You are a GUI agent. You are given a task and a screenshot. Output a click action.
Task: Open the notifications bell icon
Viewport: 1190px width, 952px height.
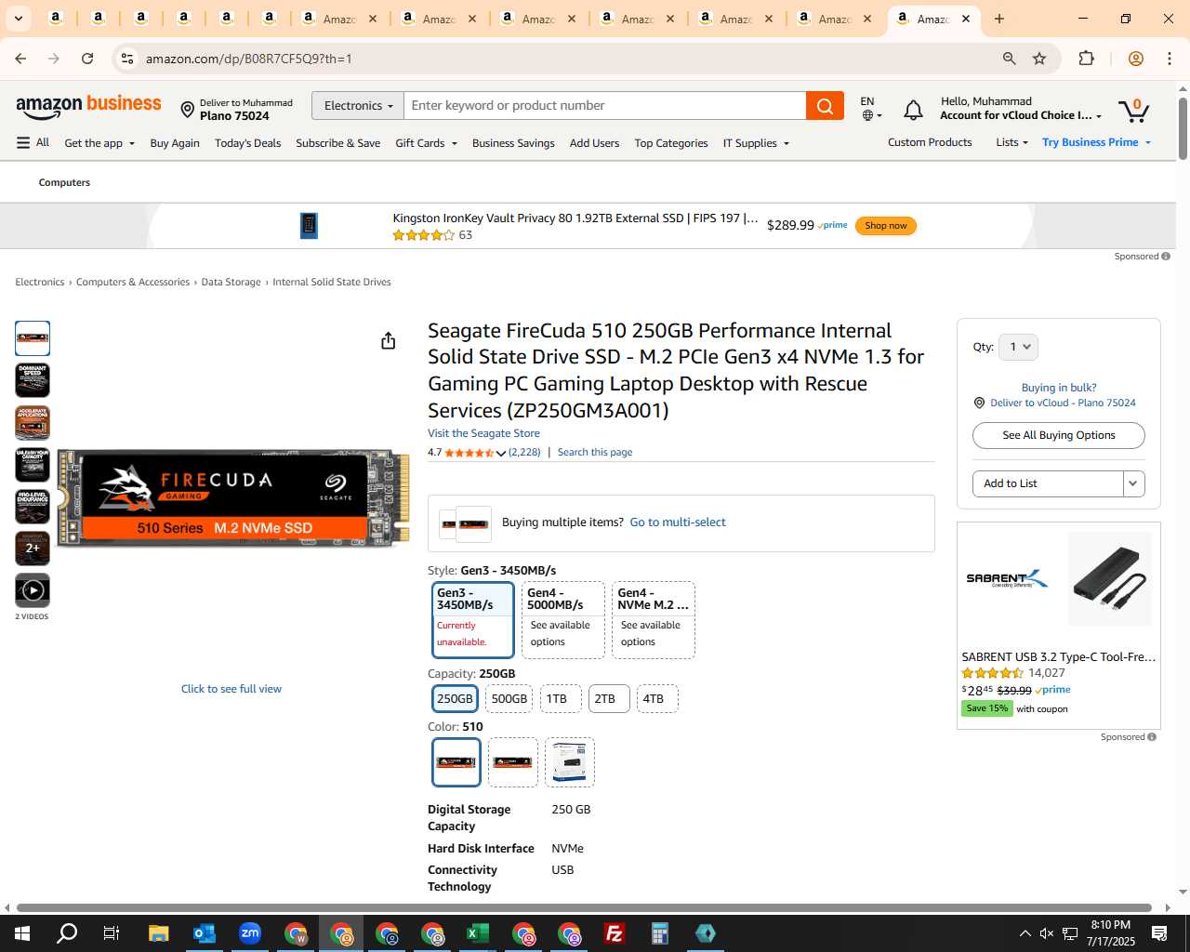(x=913, y=110)
